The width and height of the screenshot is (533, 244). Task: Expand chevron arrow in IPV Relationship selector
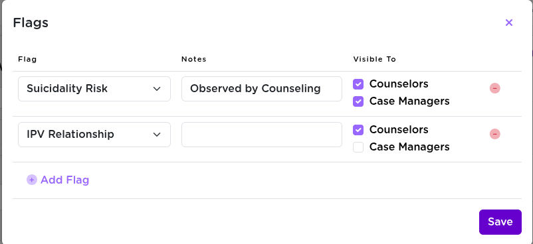coord(157,135)
